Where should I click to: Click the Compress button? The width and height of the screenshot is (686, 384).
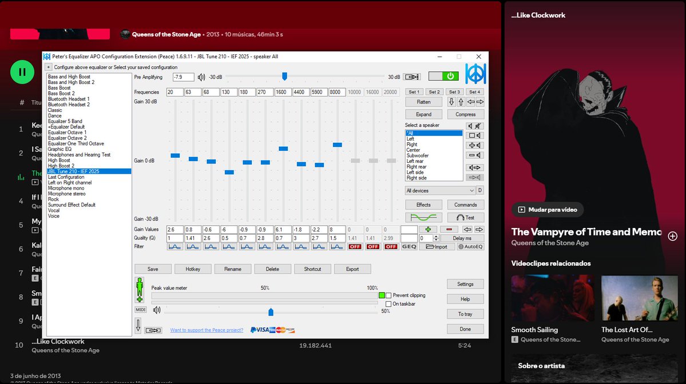tap(466, 114)
